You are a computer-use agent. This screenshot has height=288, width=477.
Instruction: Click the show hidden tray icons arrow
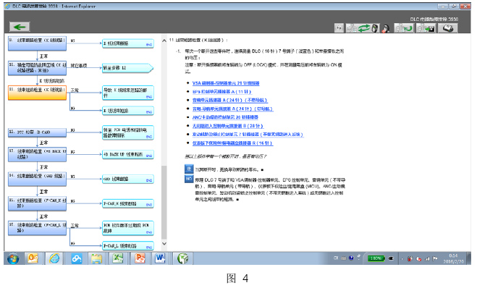402,259
